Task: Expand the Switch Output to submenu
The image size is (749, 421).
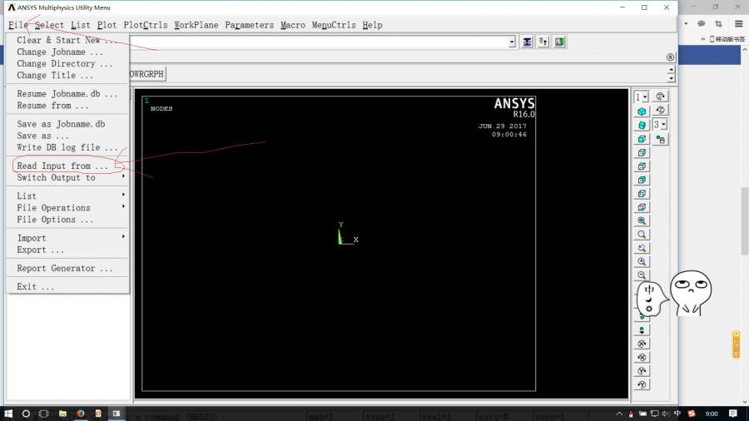Action: pyautogui.click(x=67, y=177)
